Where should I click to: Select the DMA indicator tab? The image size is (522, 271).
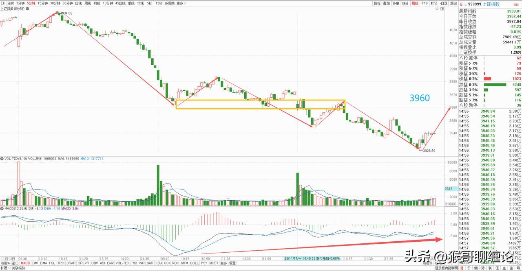(x=44, y=263)
